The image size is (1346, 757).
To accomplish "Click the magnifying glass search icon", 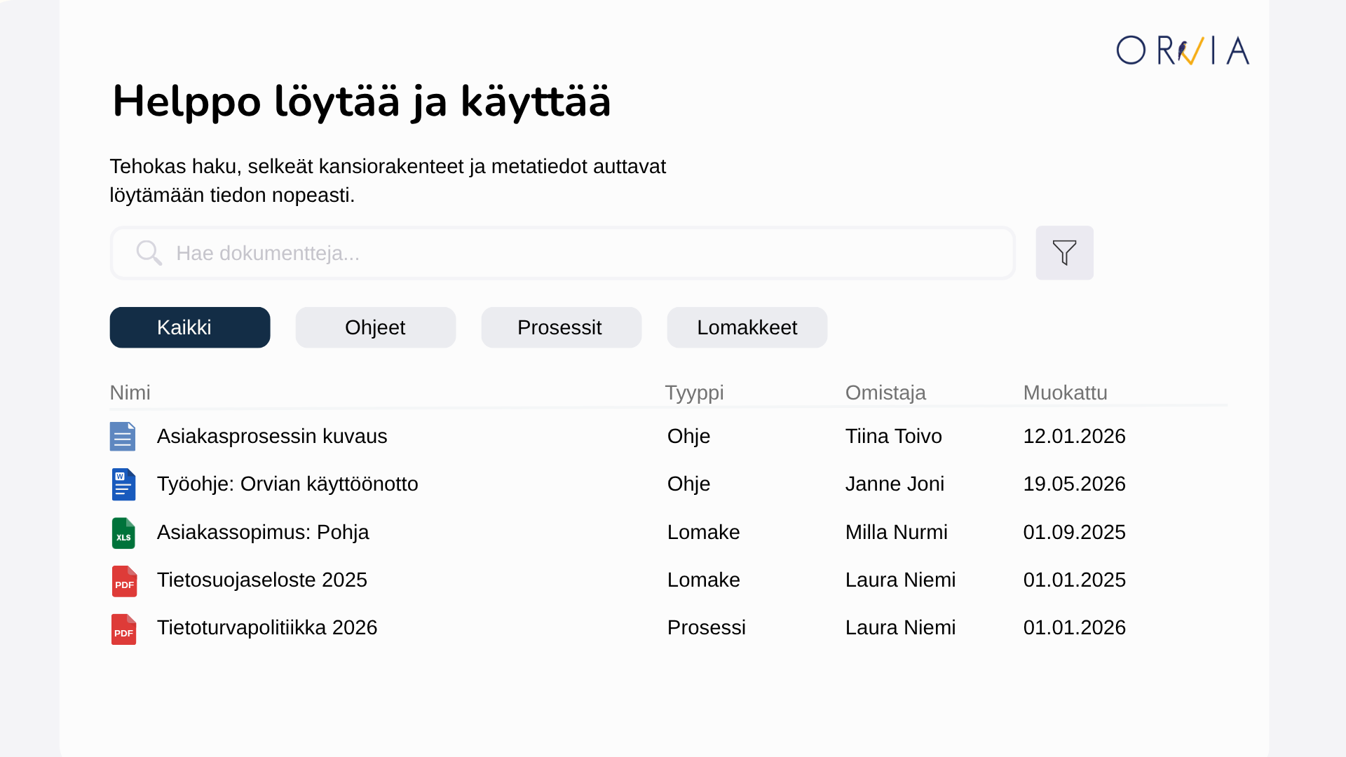I will tap(149, 253).
